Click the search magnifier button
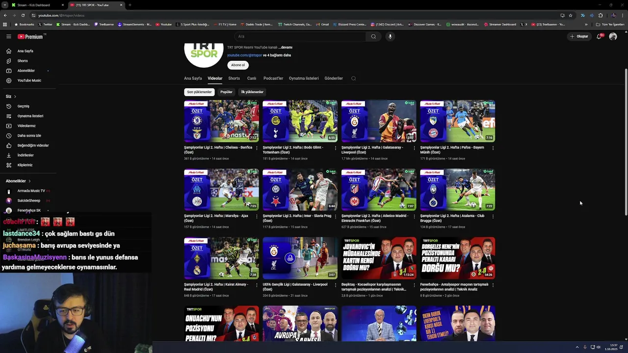628x353 pixels. point(373,36)
